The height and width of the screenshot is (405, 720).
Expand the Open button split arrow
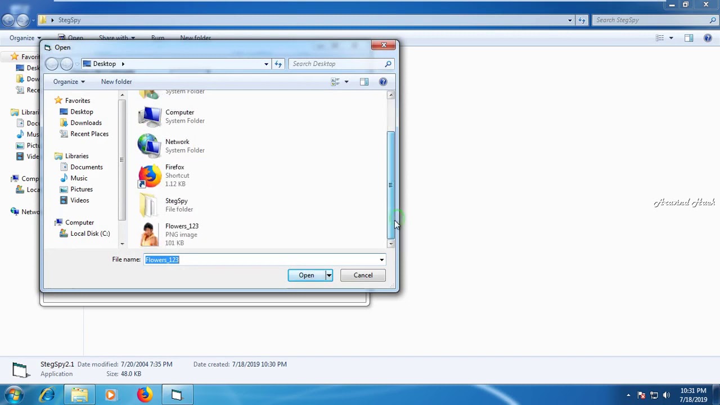pos(329,275)
